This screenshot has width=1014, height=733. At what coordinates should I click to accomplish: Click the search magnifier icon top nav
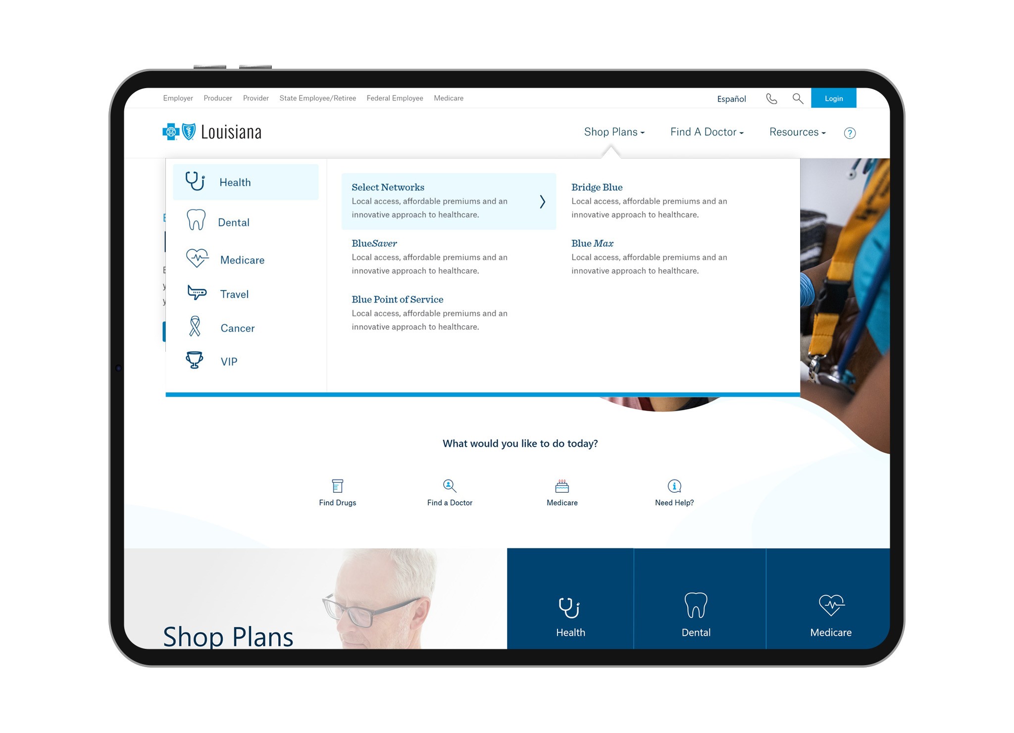coord(797,99)
